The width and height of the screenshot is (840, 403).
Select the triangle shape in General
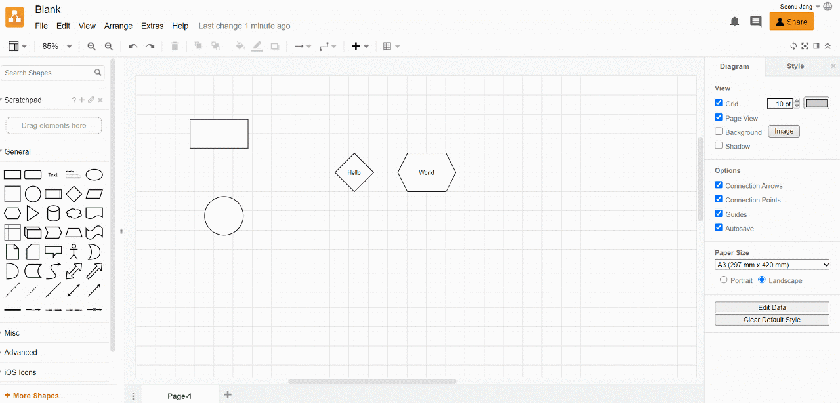[x=33, y=214]
